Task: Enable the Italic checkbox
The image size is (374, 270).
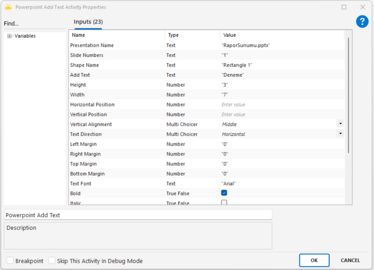Action: coord(224,202)
